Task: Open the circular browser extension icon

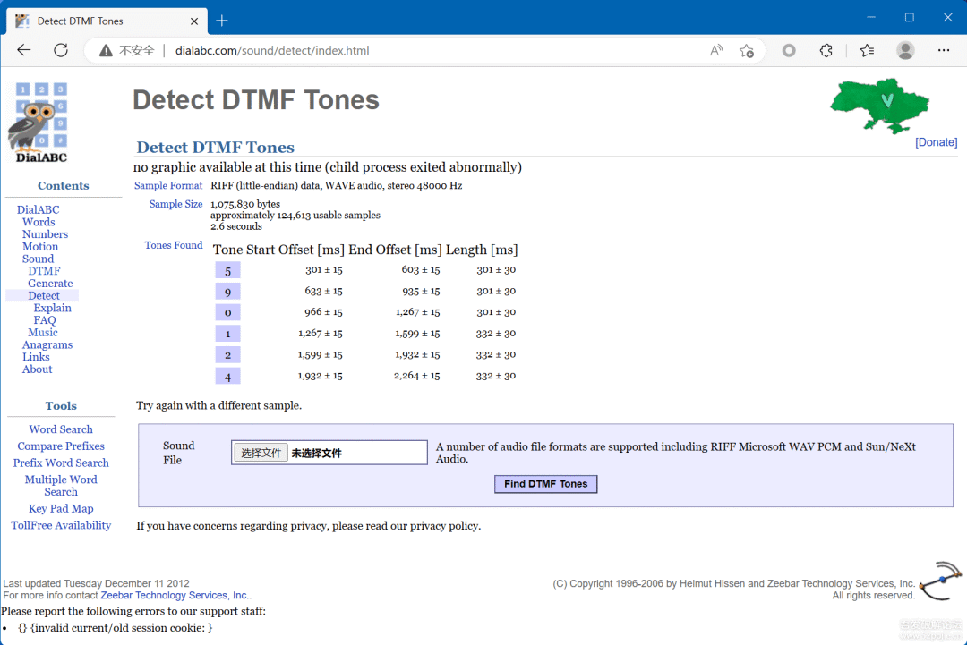Action: click(789, 50)
